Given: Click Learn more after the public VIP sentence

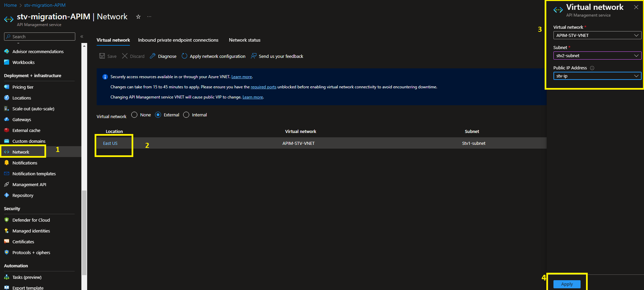Looking at the screenshot, I should (x=253, y=97).
